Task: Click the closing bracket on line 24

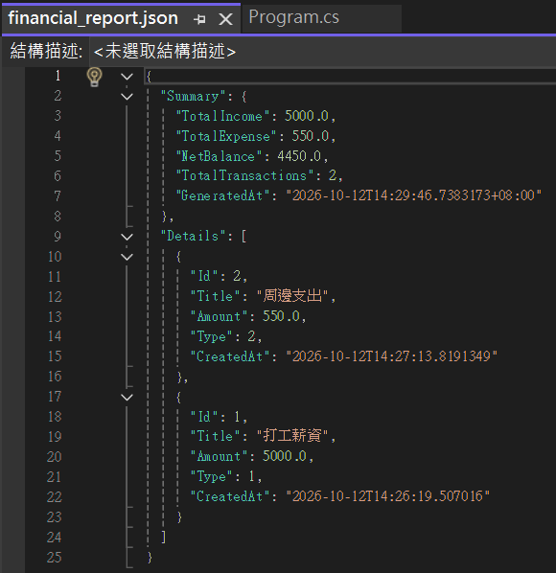Action: pyautogui.click(x=164, y=538)
